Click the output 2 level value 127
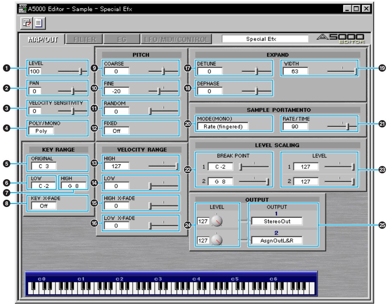Viewport: 388px width, 305px height. [203, 240]
